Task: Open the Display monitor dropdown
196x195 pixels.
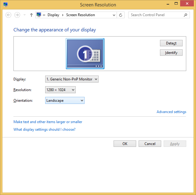Action: pos(72,79)
